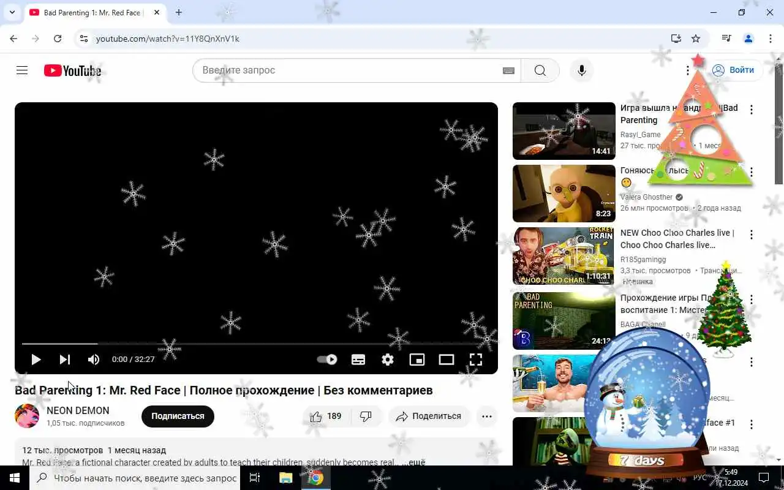784x490 pixels.
Task: Skip to next video
Action: (64, 360)
